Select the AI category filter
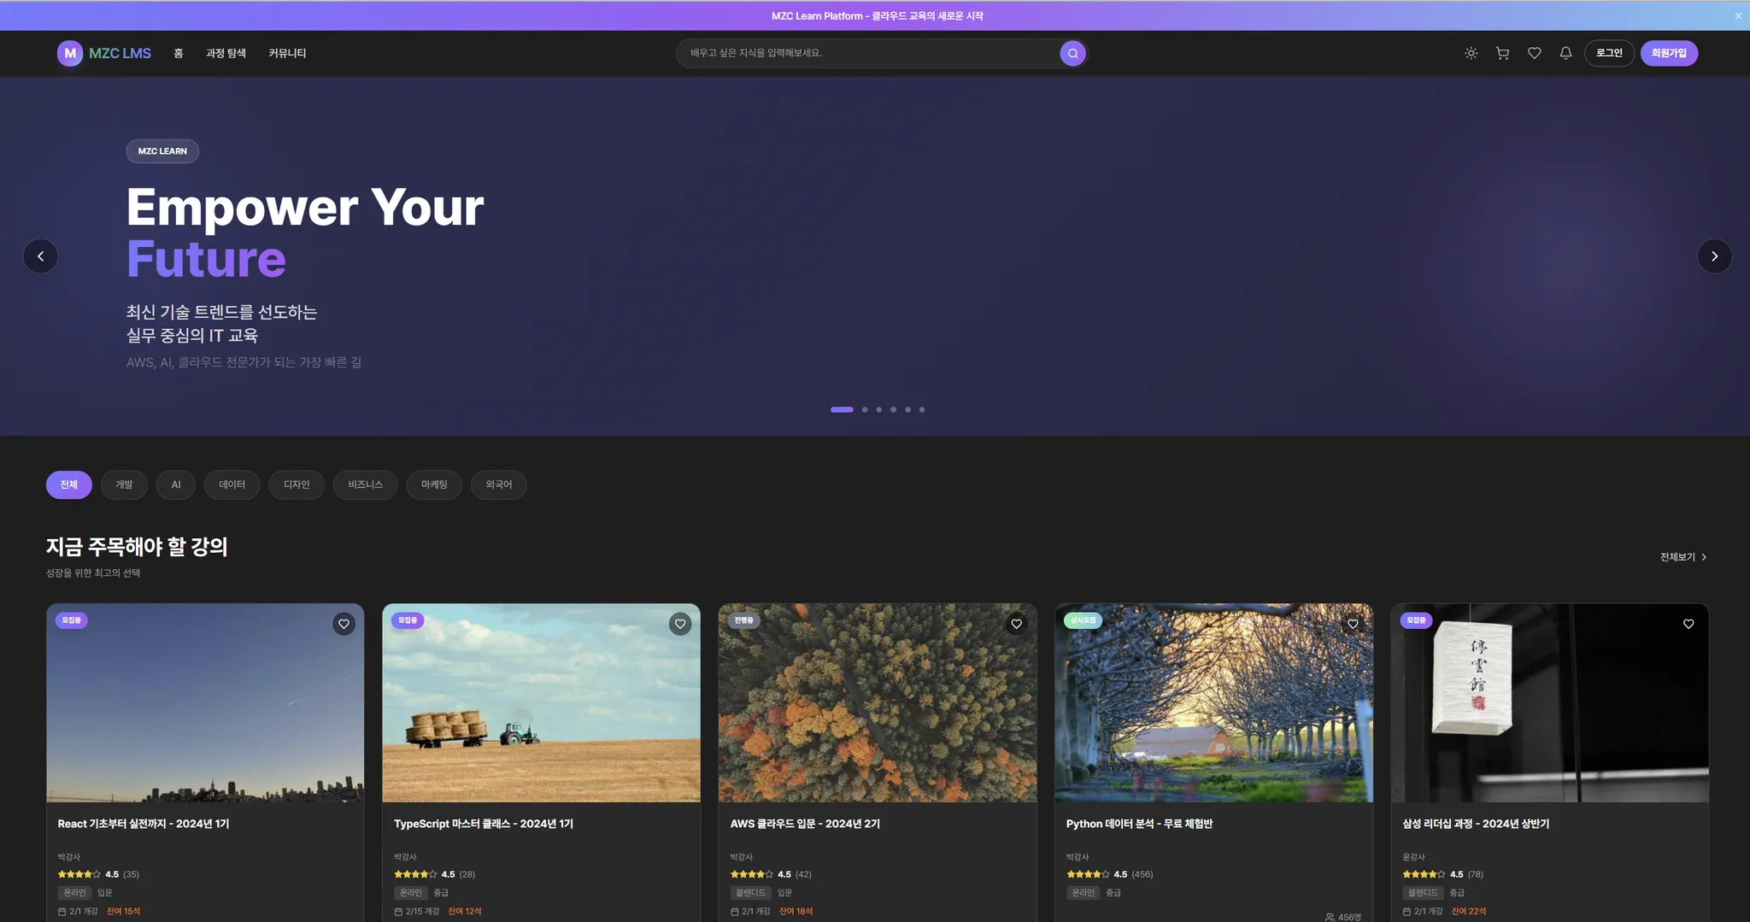Screen dimensions: 1750x922 pos(176,484)
